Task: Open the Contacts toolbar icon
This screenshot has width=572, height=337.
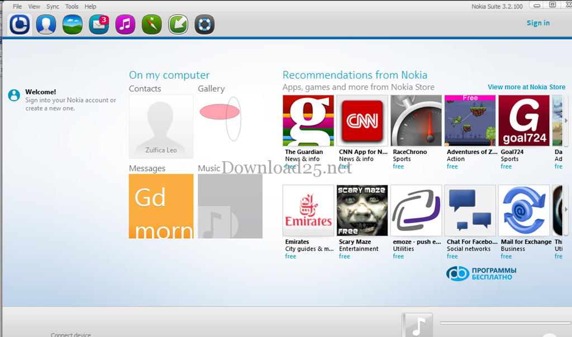Action: pyautogui.click(x=46, y=25)
